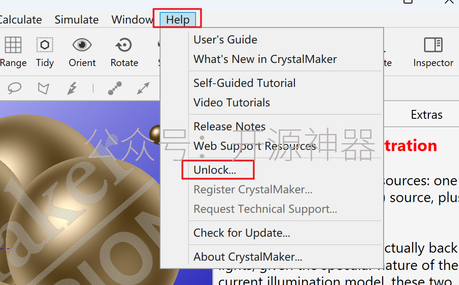Select Check for Update... option
Screen dimensions: 459x285
click(242, 233)
